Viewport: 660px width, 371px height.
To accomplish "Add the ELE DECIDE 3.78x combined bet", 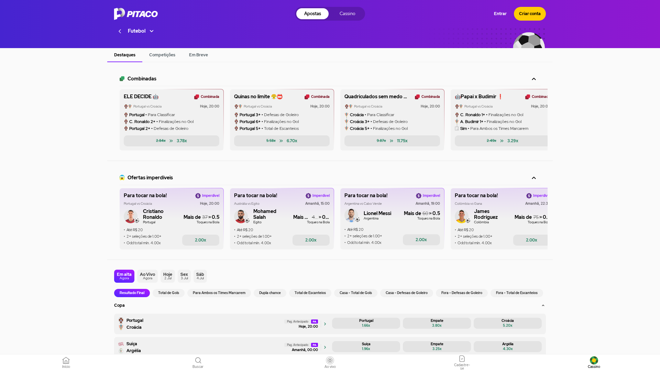I will [x=172, y=141].
